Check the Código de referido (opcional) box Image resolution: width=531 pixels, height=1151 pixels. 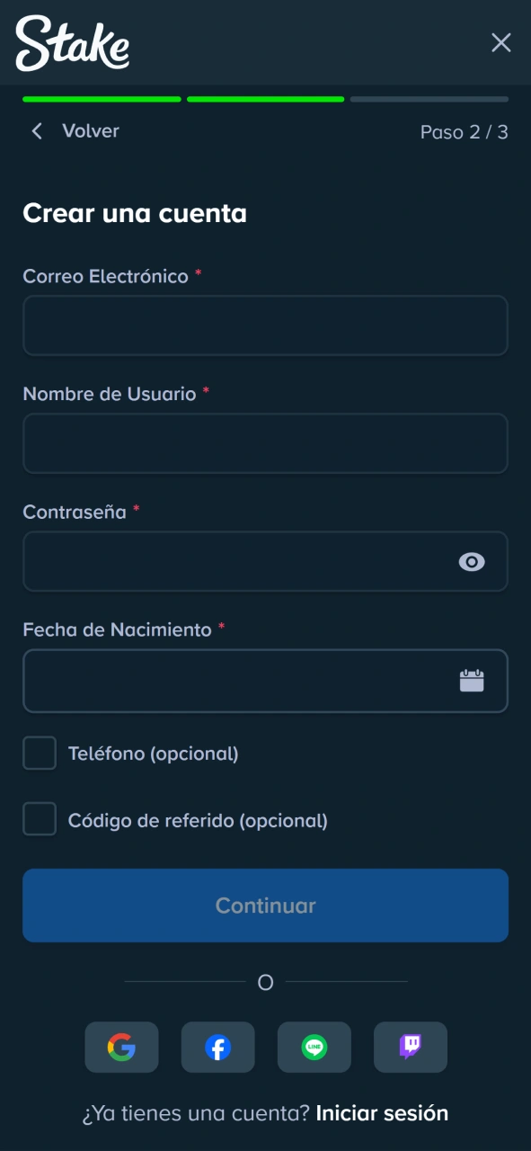click(39, 818)
